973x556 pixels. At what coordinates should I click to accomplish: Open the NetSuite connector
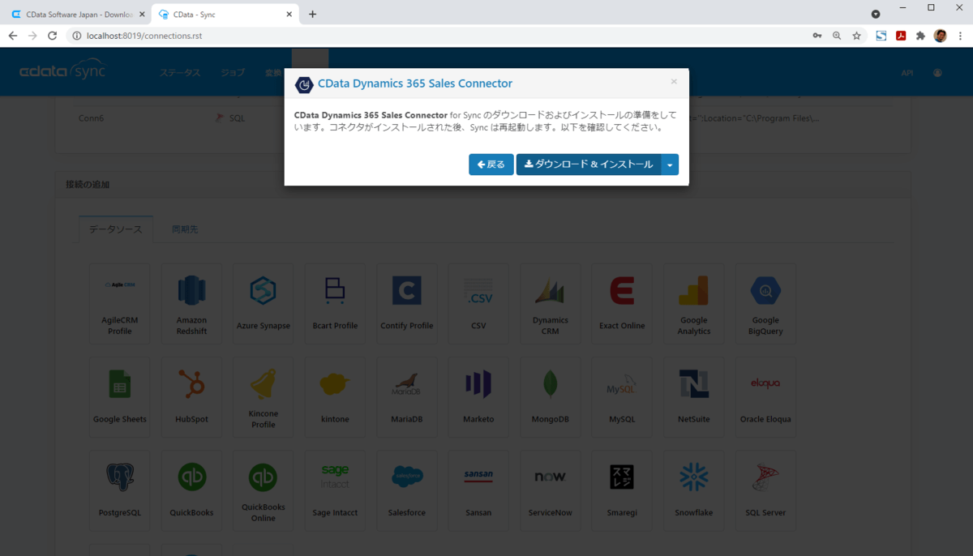(693, 397)
